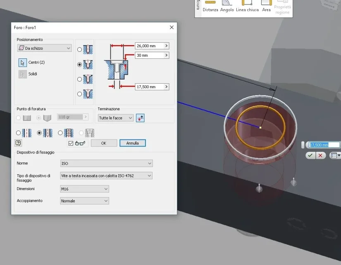
Task: Click the OK button
Action: click(x=104, y=143)
